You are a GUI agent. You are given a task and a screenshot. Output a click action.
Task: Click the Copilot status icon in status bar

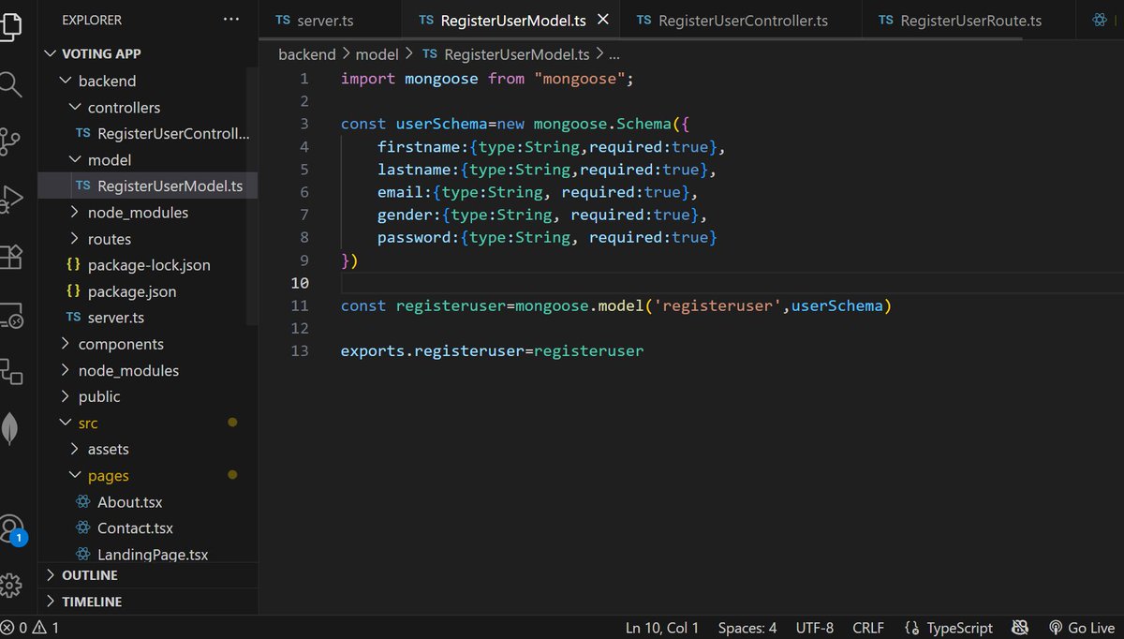pos(1022,628)
